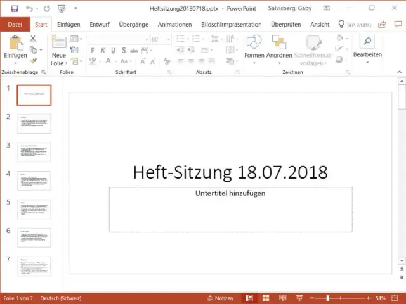Switch to normal view icon
Screen dimensions: 406x304
coord(249,298)
